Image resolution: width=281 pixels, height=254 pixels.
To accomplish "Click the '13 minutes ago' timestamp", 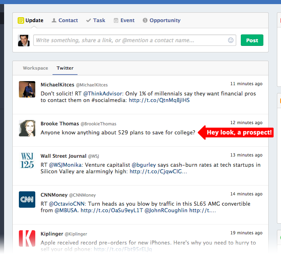I will click(247, 155).
